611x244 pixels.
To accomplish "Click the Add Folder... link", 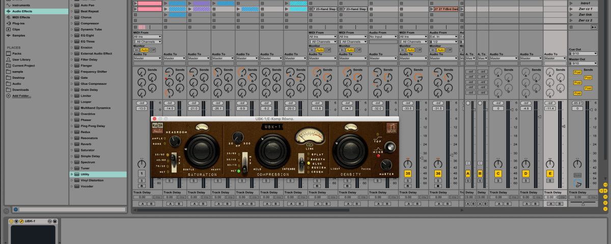I will pyautogui.click(x=22, y=96).
